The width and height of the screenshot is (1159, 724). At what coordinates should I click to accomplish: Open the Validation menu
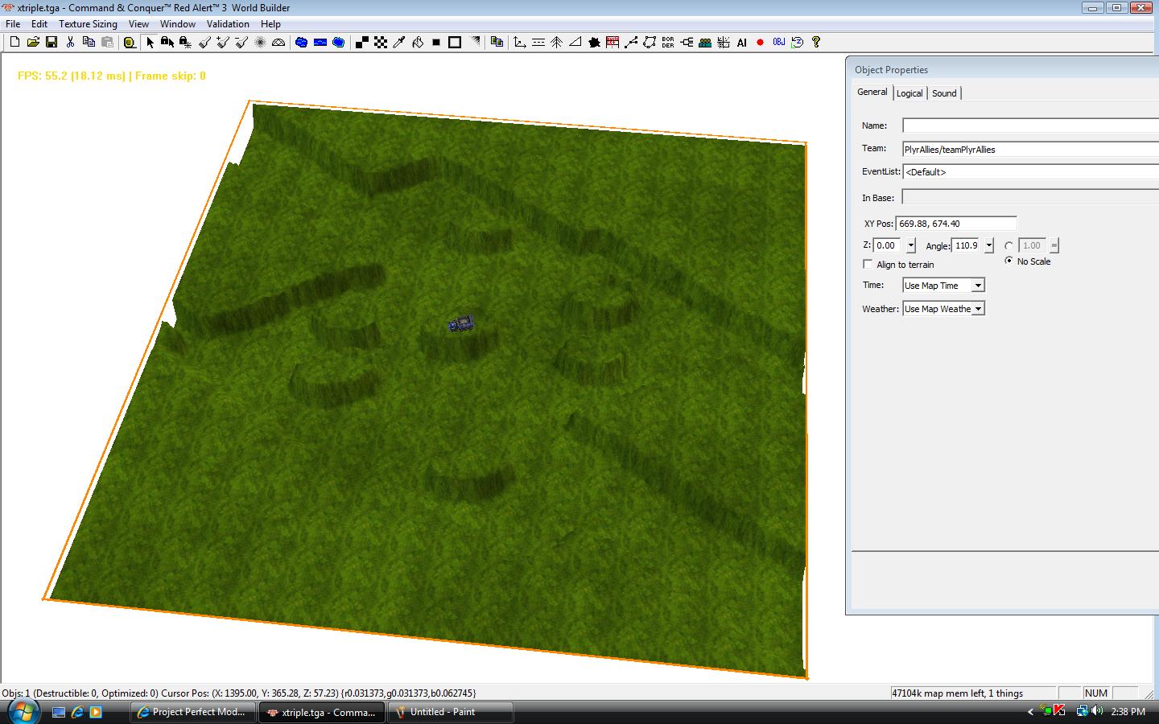click(228, 24)
